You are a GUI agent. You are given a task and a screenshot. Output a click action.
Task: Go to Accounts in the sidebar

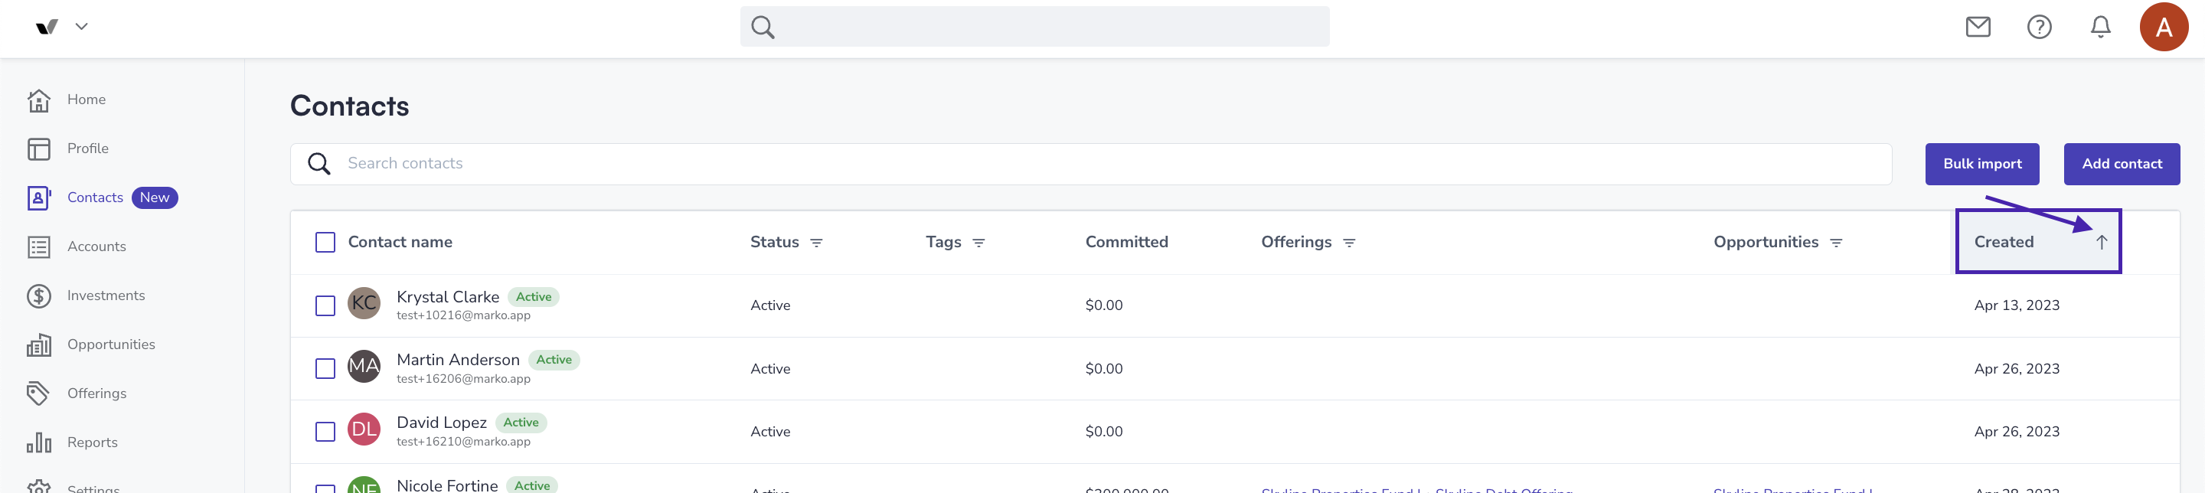tap(96, 246)
